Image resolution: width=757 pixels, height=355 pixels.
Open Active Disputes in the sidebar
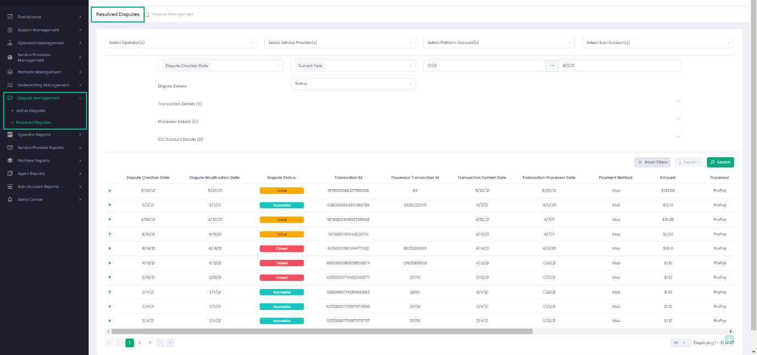tap(31, 111)
